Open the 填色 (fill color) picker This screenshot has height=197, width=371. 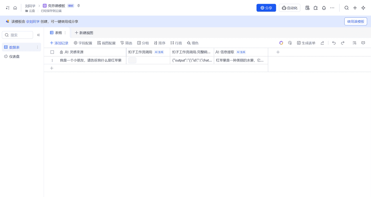[x=193, y=43]
